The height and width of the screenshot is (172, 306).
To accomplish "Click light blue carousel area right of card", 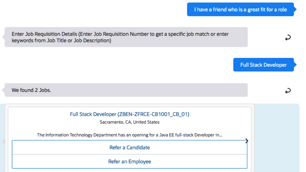I will [x=276, y=138].
